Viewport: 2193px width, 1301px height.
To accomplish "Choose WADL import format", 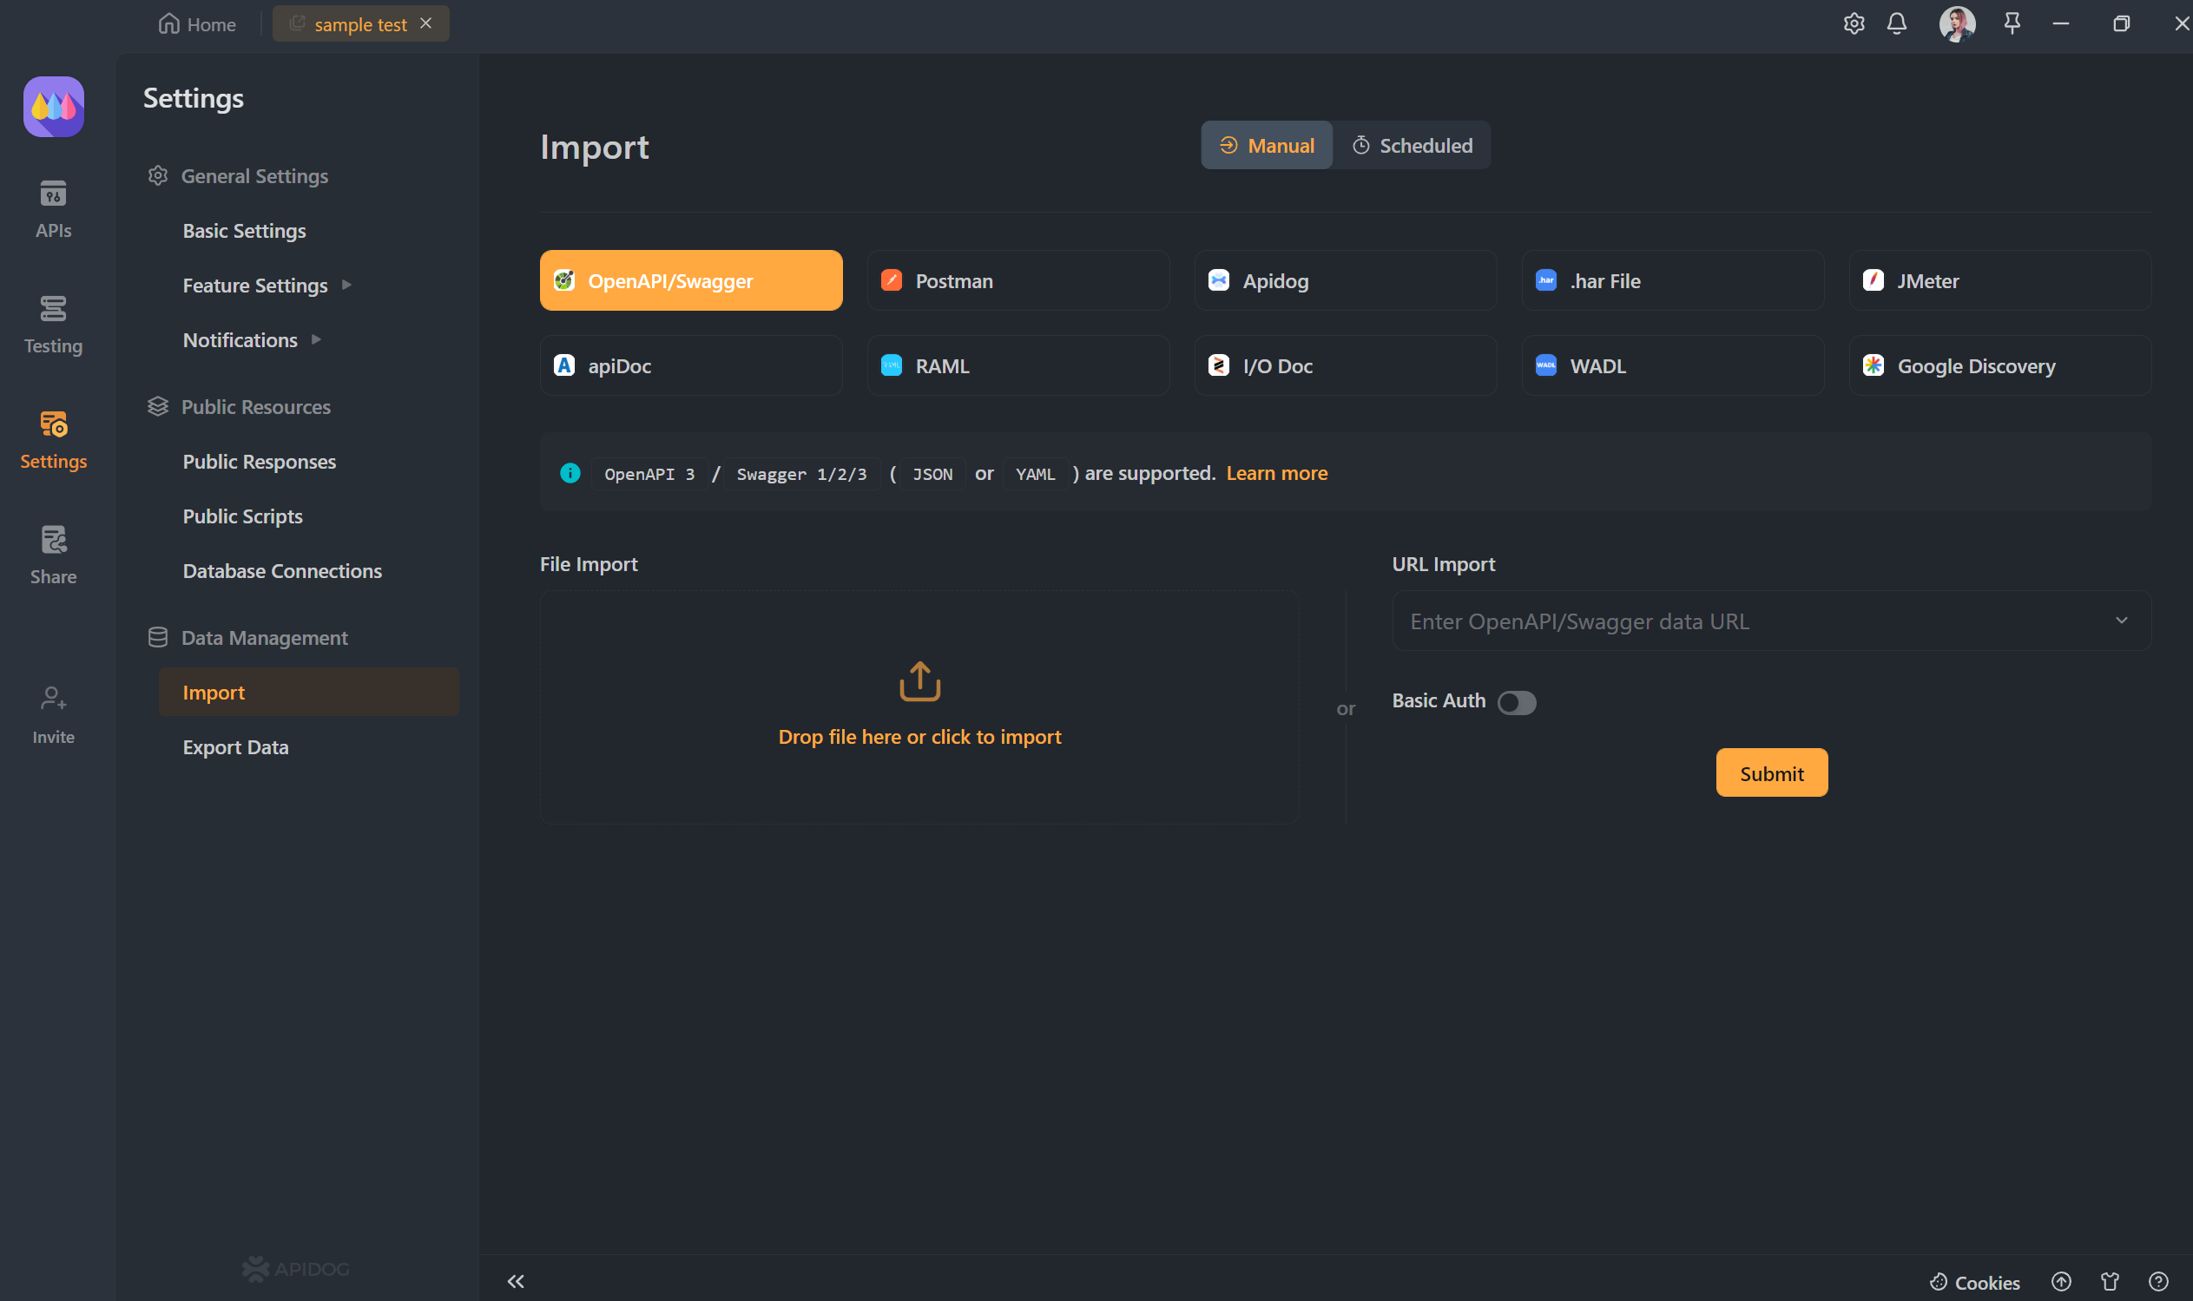I will tap(1672, 365).
